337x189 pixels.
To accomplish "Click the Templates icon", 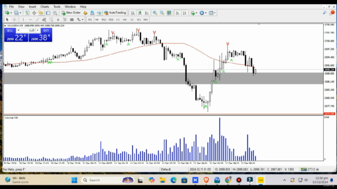I will pos(211,13).
